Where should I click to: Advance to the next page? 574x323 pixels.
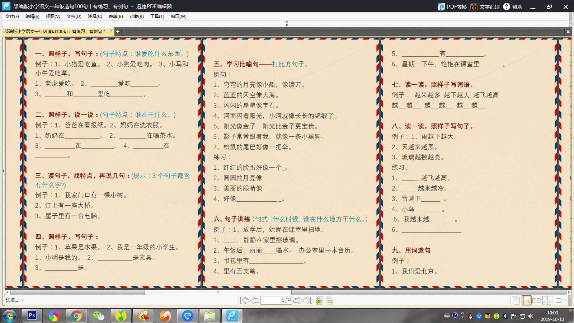[x=298, y=300]
